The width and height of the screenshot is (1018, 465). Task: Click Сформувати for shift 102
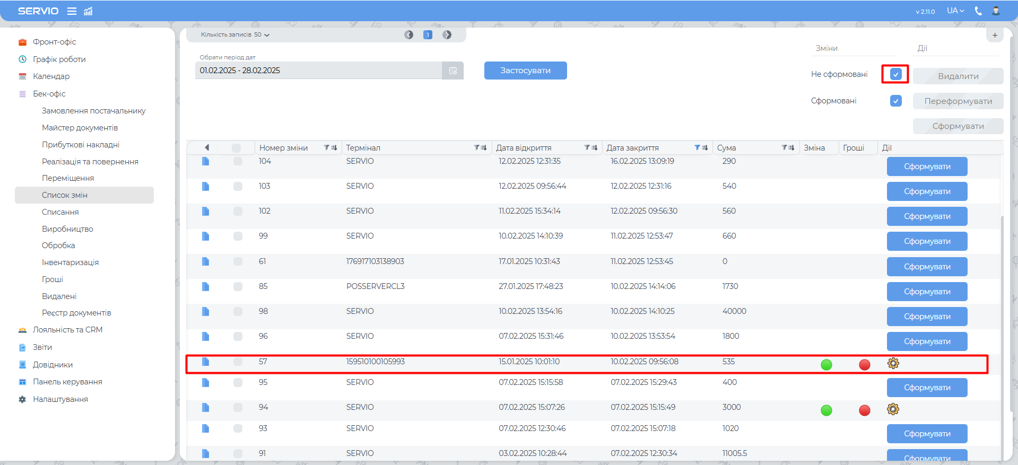pos(927,216)
